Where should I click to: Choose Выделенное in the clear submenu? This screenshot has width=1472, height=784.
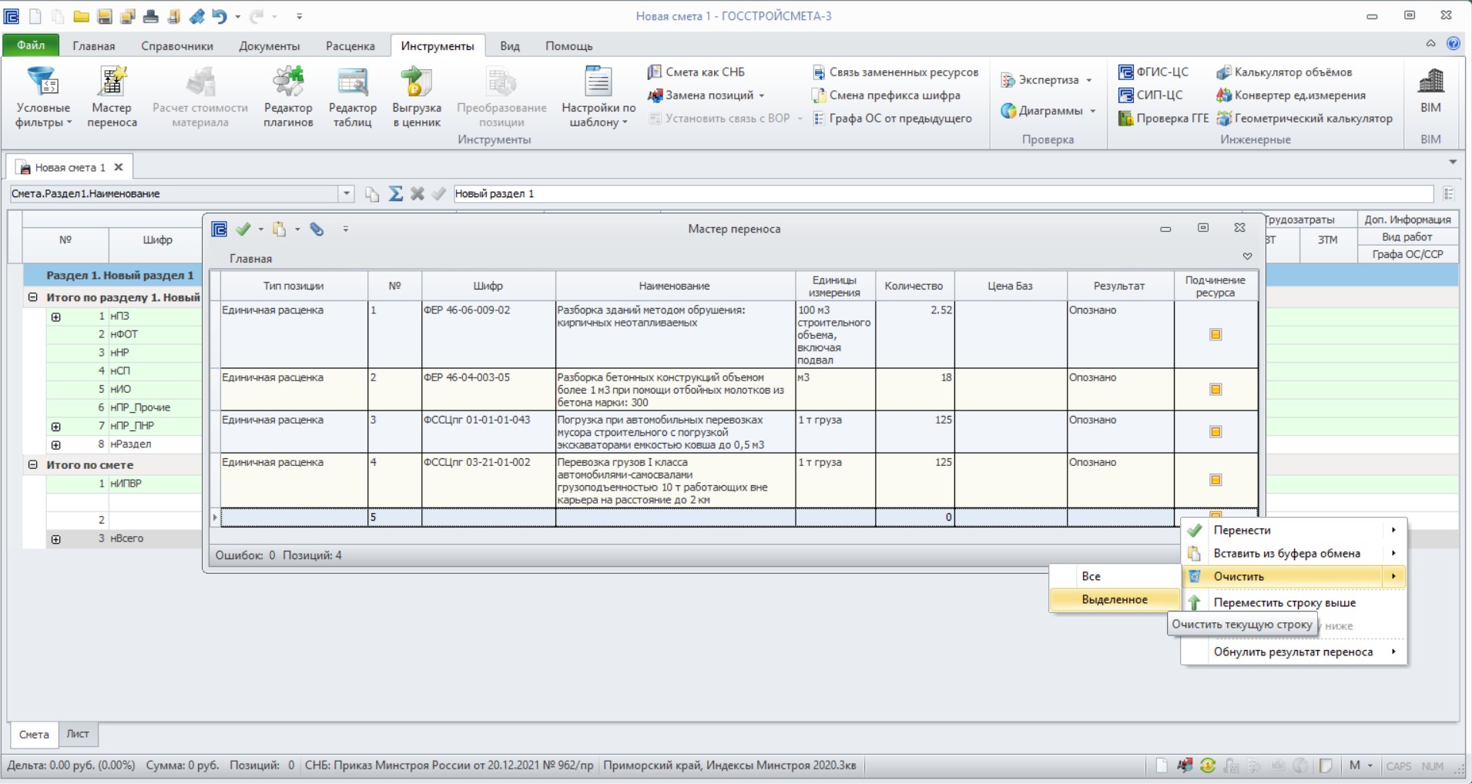coord(1115,599)
